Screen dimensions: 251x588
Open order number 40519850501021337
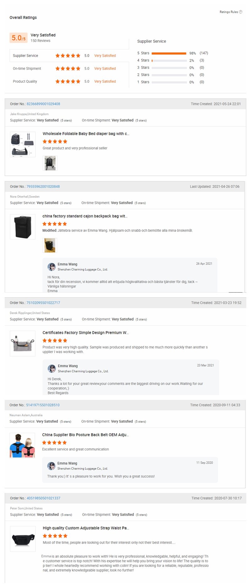coord(43,498)
